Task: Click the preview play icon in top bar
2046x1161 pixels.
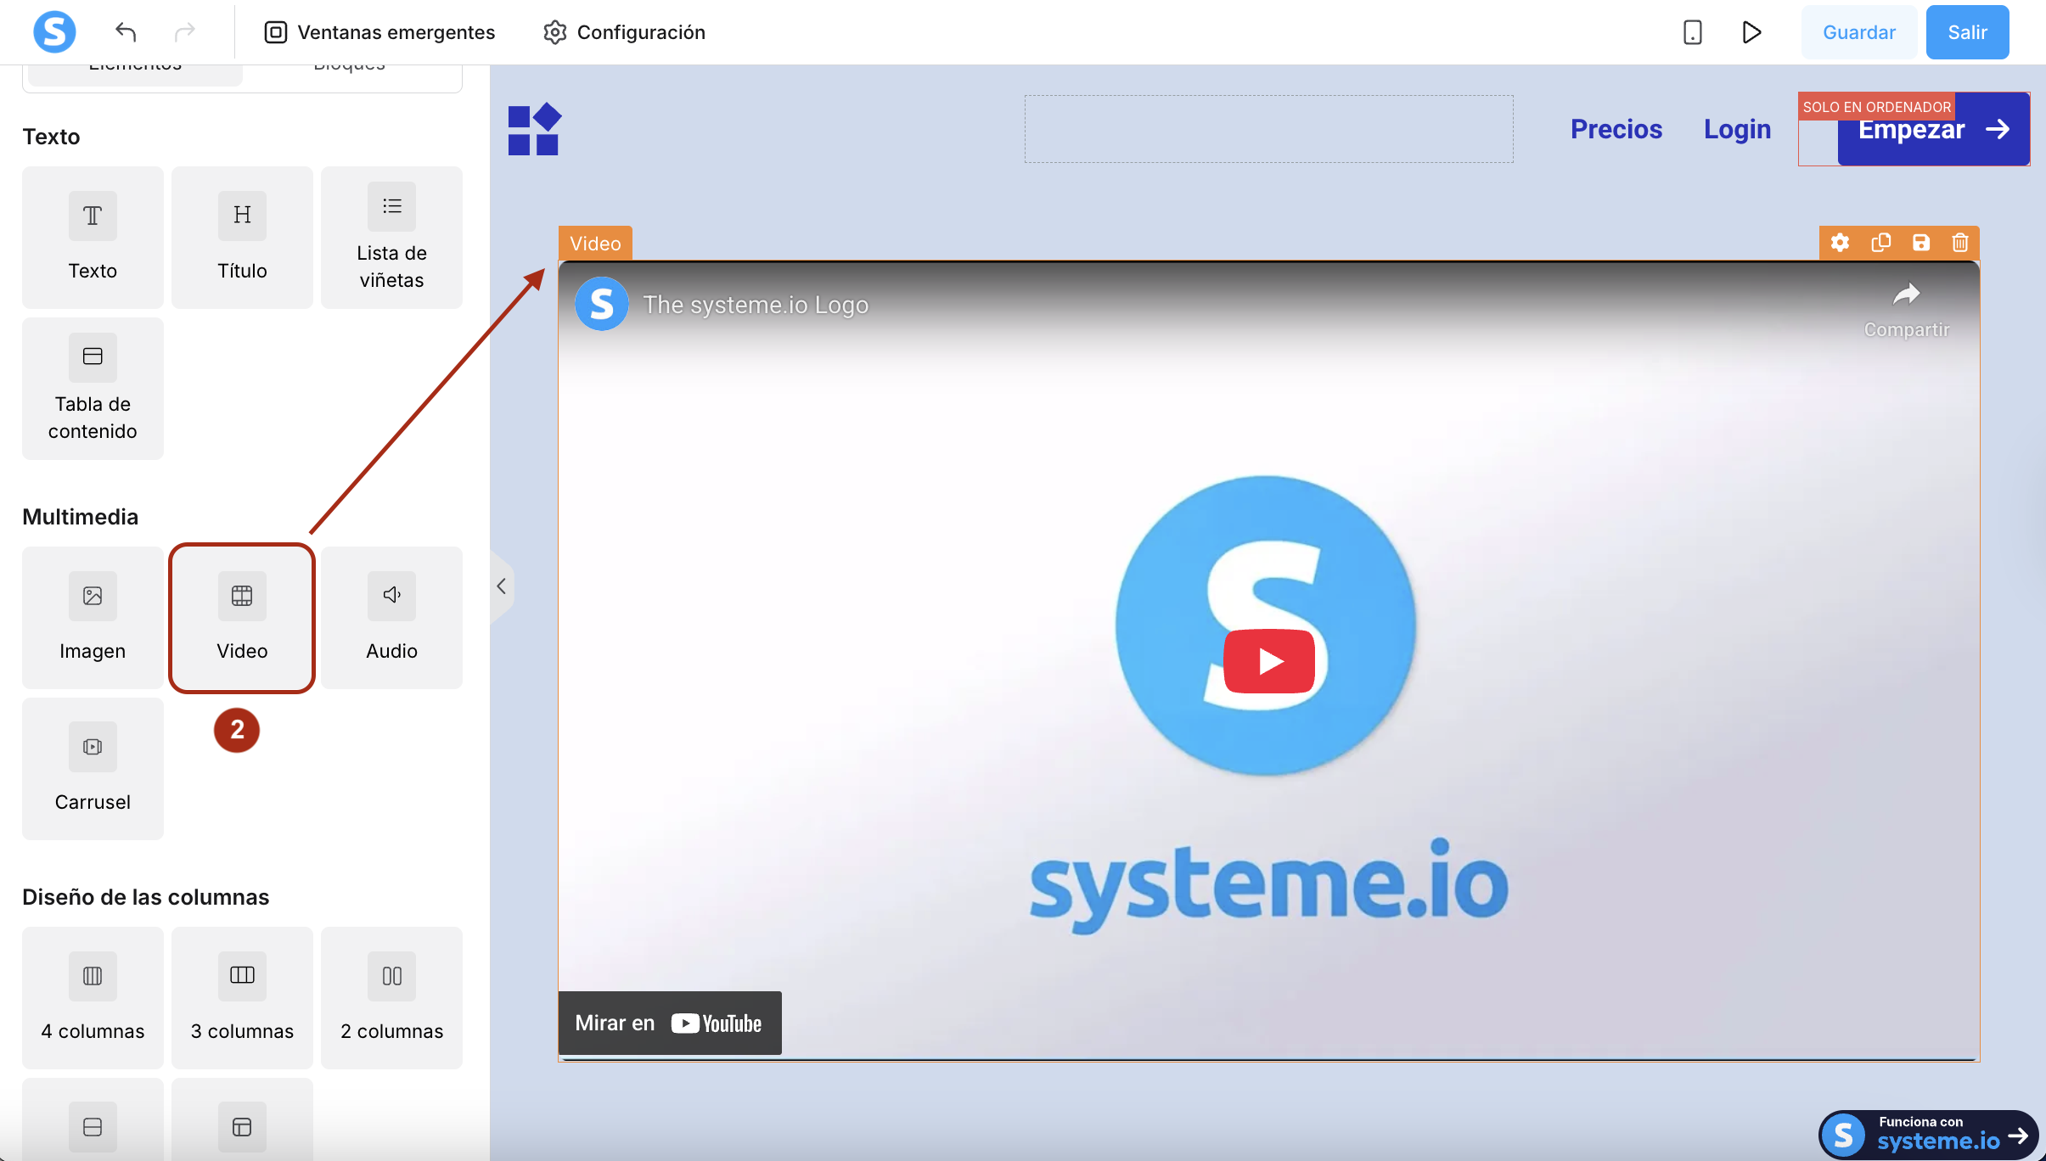Action: pyautogui.click(x=1751, y=32)
